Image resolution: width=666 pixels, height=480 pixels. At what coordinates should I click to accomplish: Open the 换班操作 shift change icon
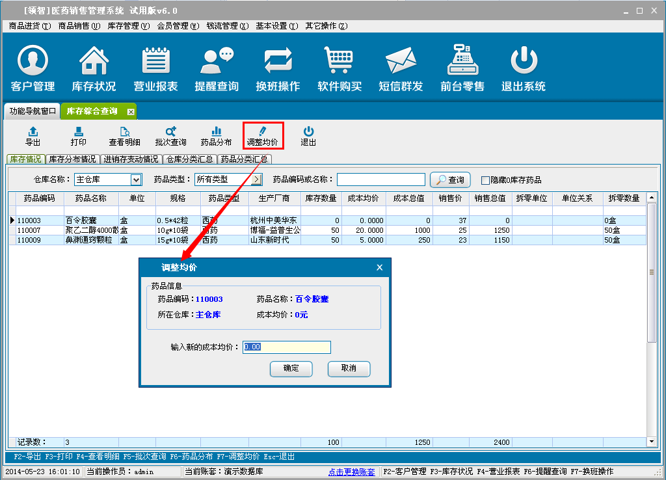[x=278, y=68]
